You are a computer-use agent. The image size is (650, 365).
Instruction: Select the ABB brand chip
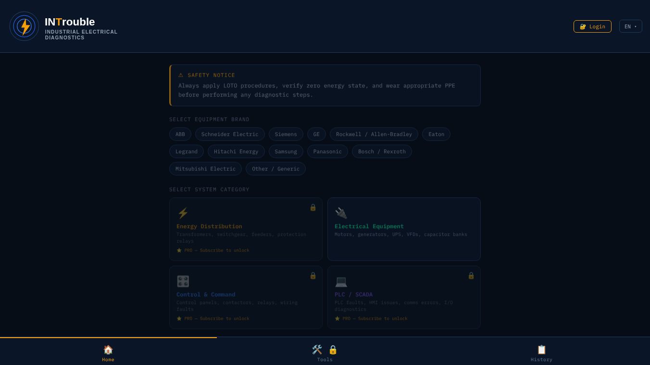(180, 134)
